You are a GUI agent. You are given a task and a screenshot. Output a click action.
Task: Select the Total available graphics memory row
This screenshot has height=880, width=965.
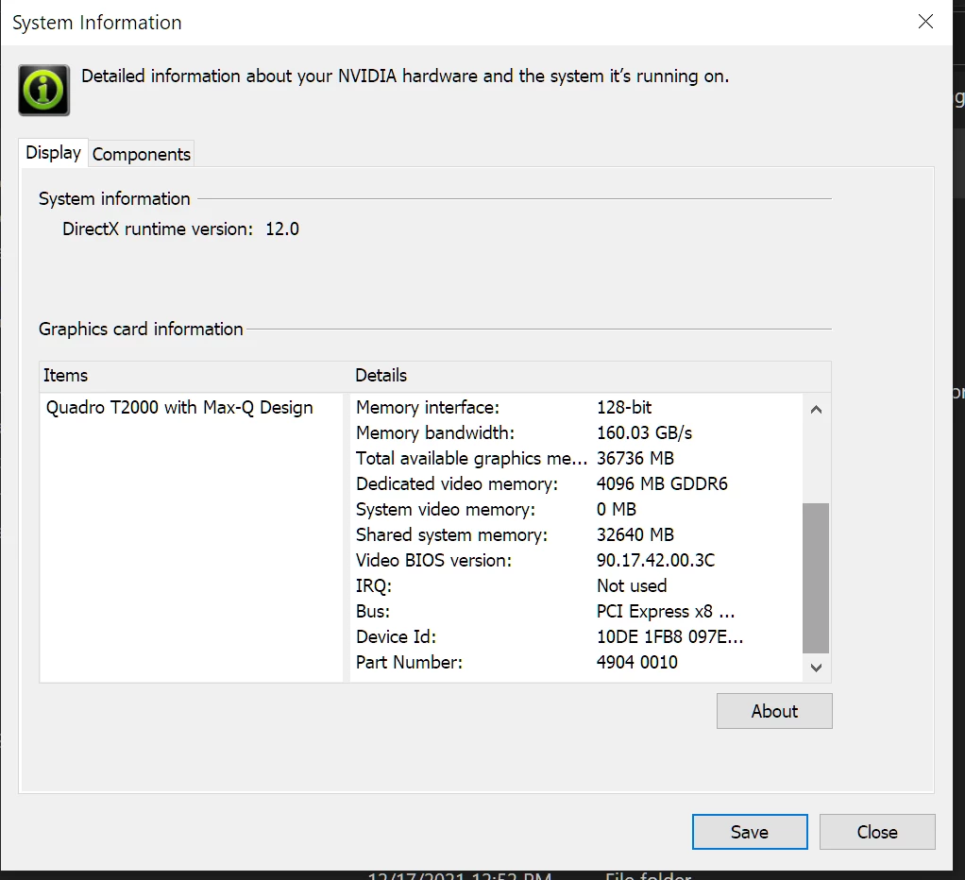pyautogui.click(x=575, y=459)
